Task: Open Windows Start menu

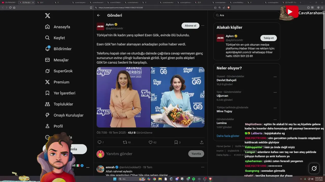Action: (x=115, y=179)
